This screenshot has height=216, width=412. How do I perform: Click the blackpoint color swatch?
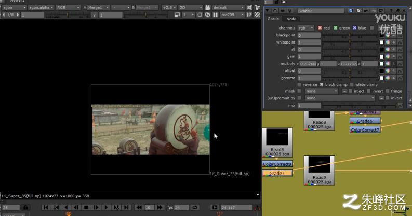[x=381, y=35]
